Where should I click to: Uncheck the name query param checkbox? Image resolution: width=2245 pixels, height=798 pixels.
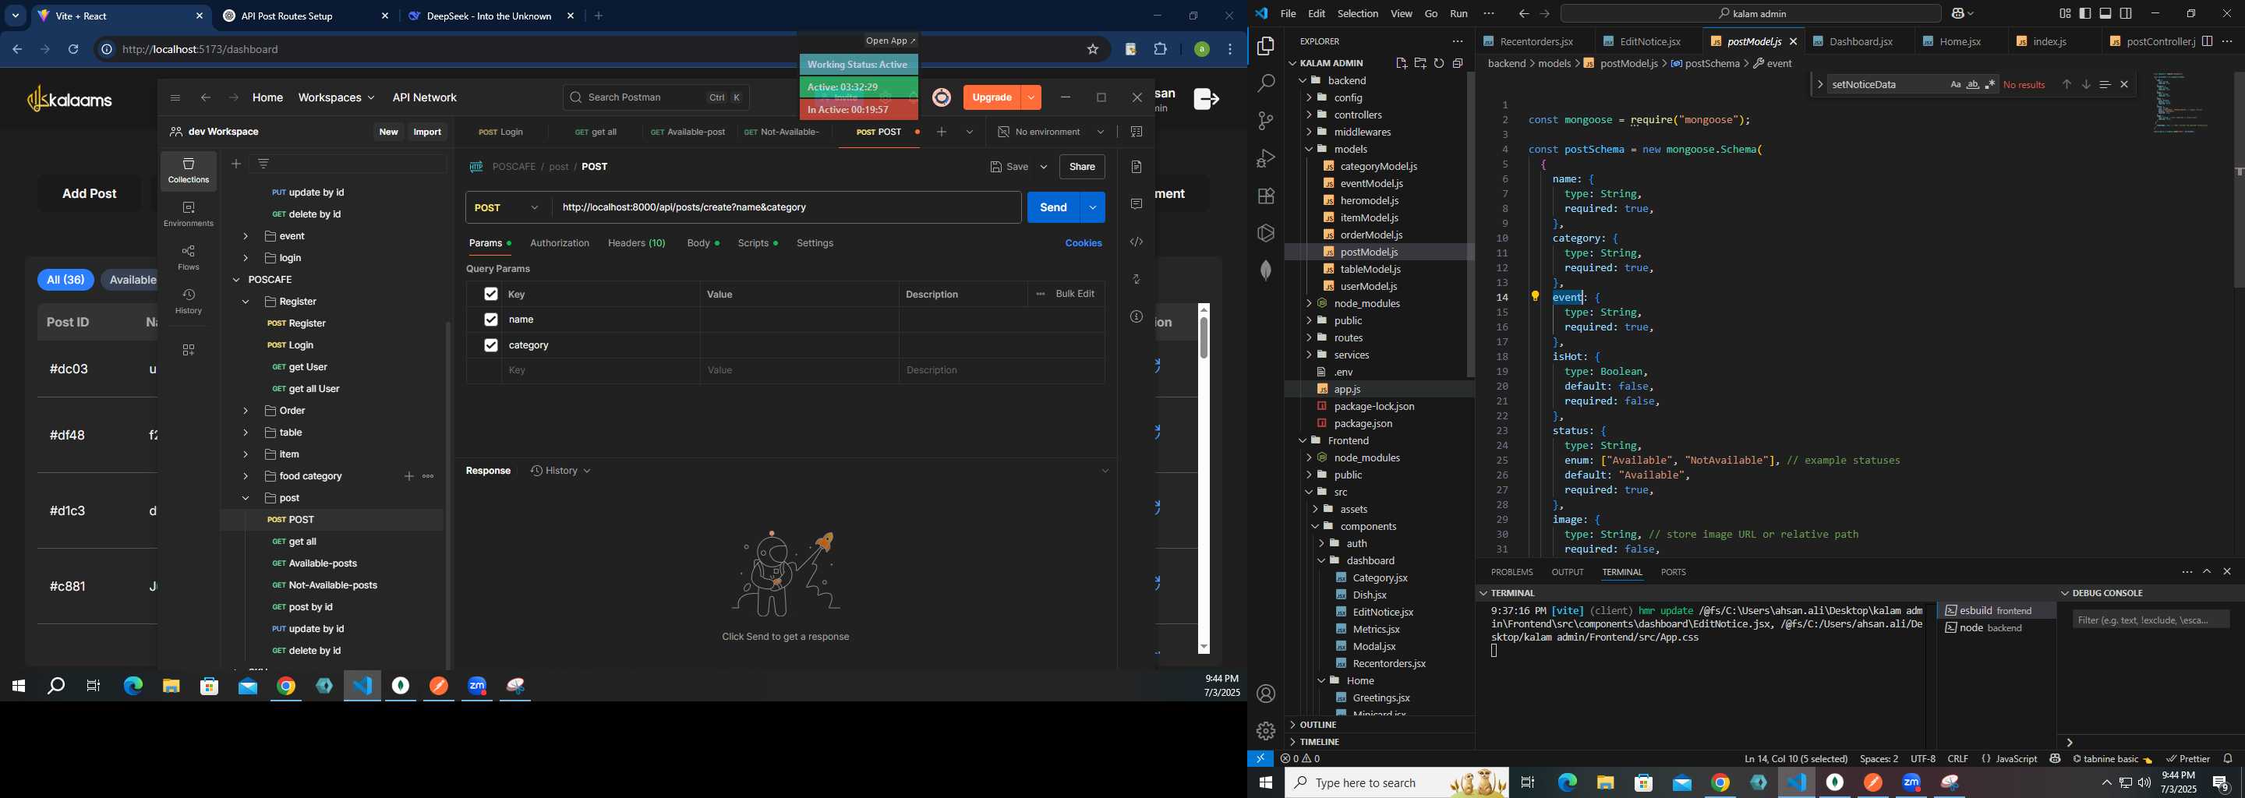point(490,320)
